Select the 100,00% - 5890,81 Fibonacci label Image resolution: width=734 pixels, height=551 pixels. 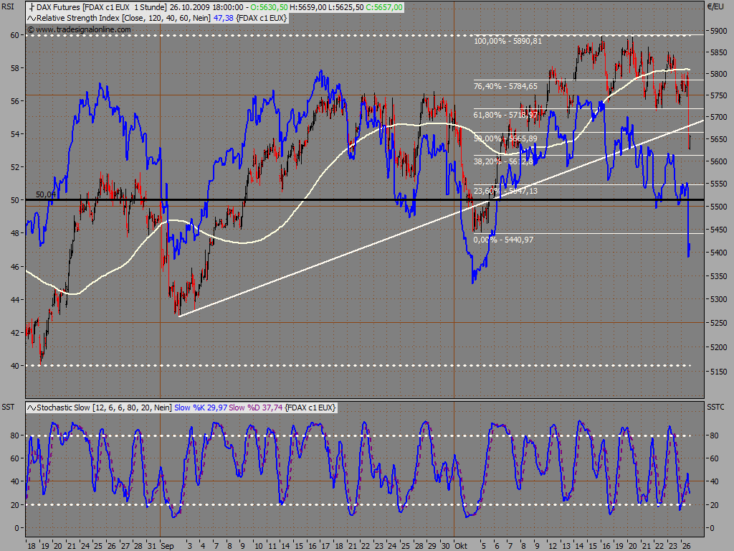[x=507, y=41]
